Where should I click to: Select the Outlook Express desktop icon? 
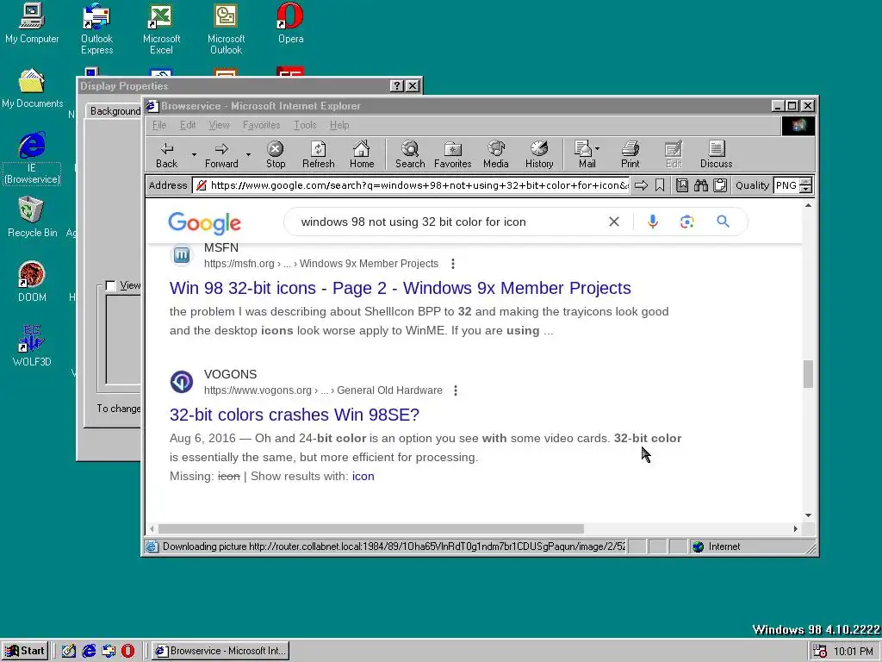point(96,28)
